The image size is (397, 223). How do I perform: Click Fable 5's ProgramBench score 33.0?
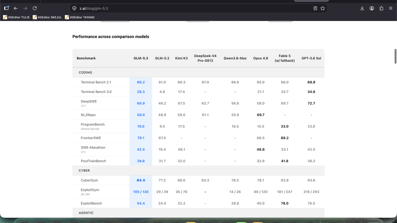point(285,126)
